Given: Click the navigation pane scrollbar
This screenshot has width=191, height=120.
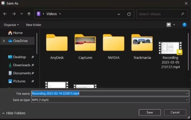Looking at the screenshot, I should 37,44.
